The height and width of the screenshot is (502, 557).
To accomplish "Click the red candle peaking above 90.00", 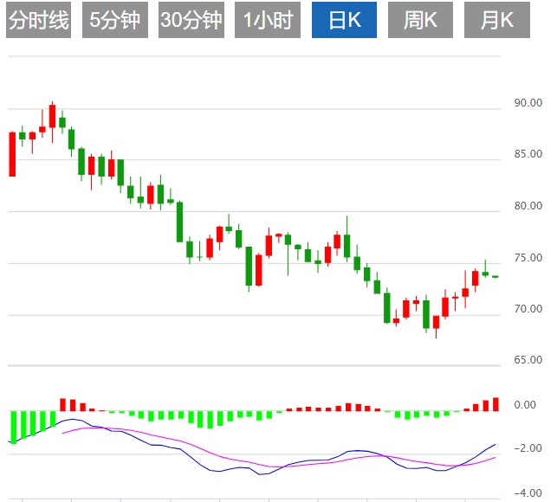I will pyautogui.click(x=52, y=117).
